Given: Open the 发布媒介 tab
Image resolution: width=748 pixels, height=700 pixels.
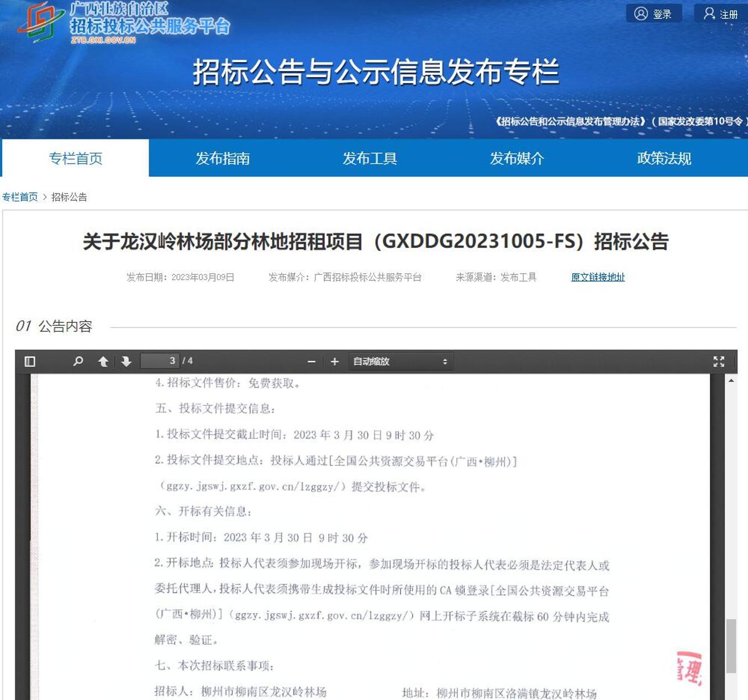Looking at the screenshot, I should pos(517,158).
